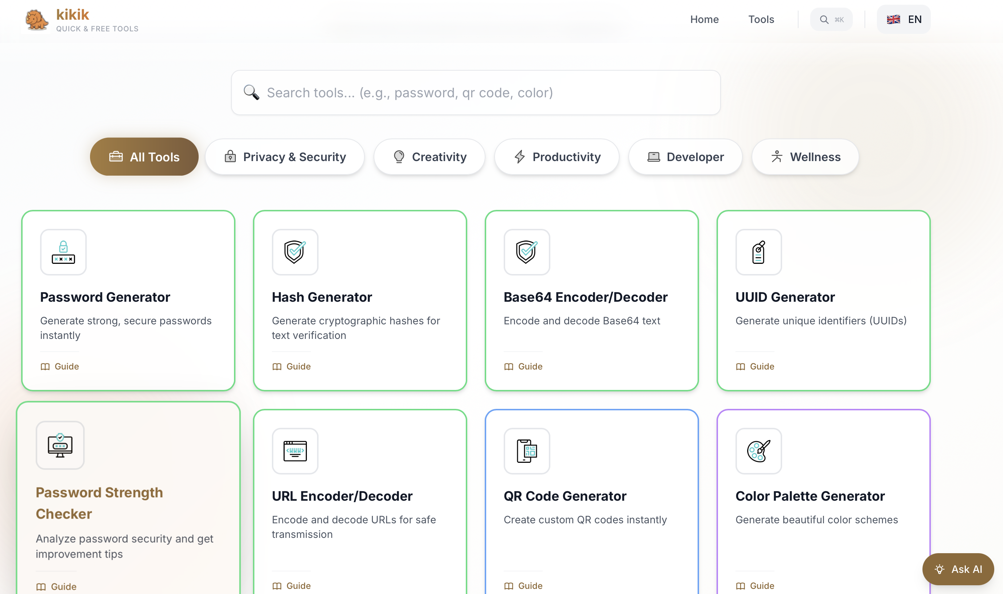Select the Hash Generator shield icon
Screen dimensions: 1003x594
point(295,252)
